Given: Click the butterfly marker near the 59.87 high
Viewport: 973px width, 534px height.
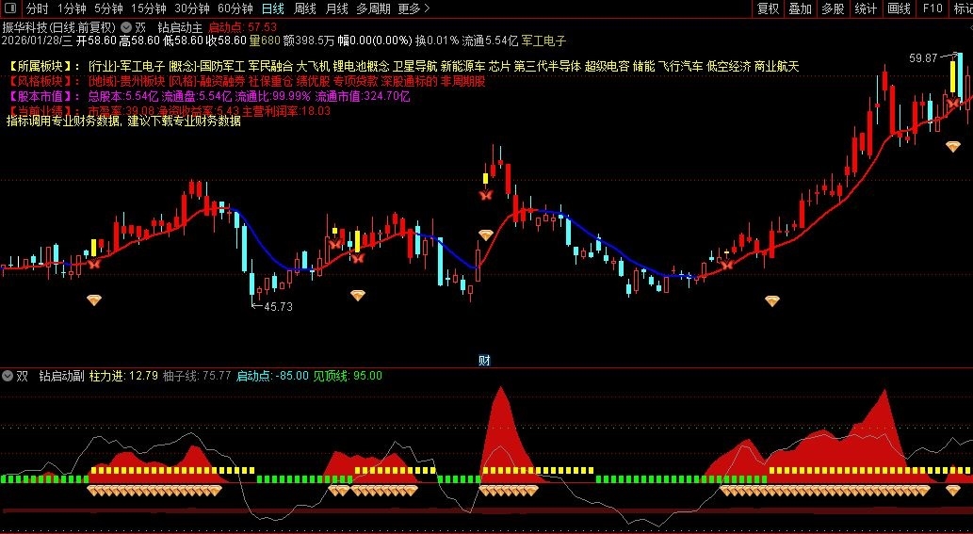Looking at the screenshot, I should tap(954, 103).
